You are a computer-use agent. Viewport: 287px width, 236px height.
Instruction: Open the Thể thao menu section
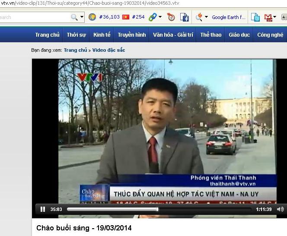[x=211, y=35]
